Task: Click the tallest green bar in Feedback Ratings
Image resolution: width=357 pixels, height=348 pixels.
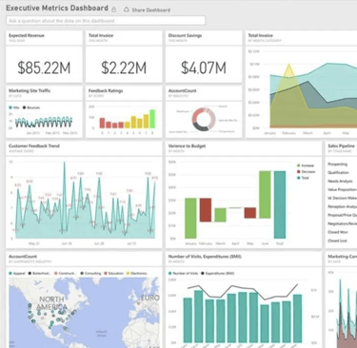Action: click(x=152, y=119)
